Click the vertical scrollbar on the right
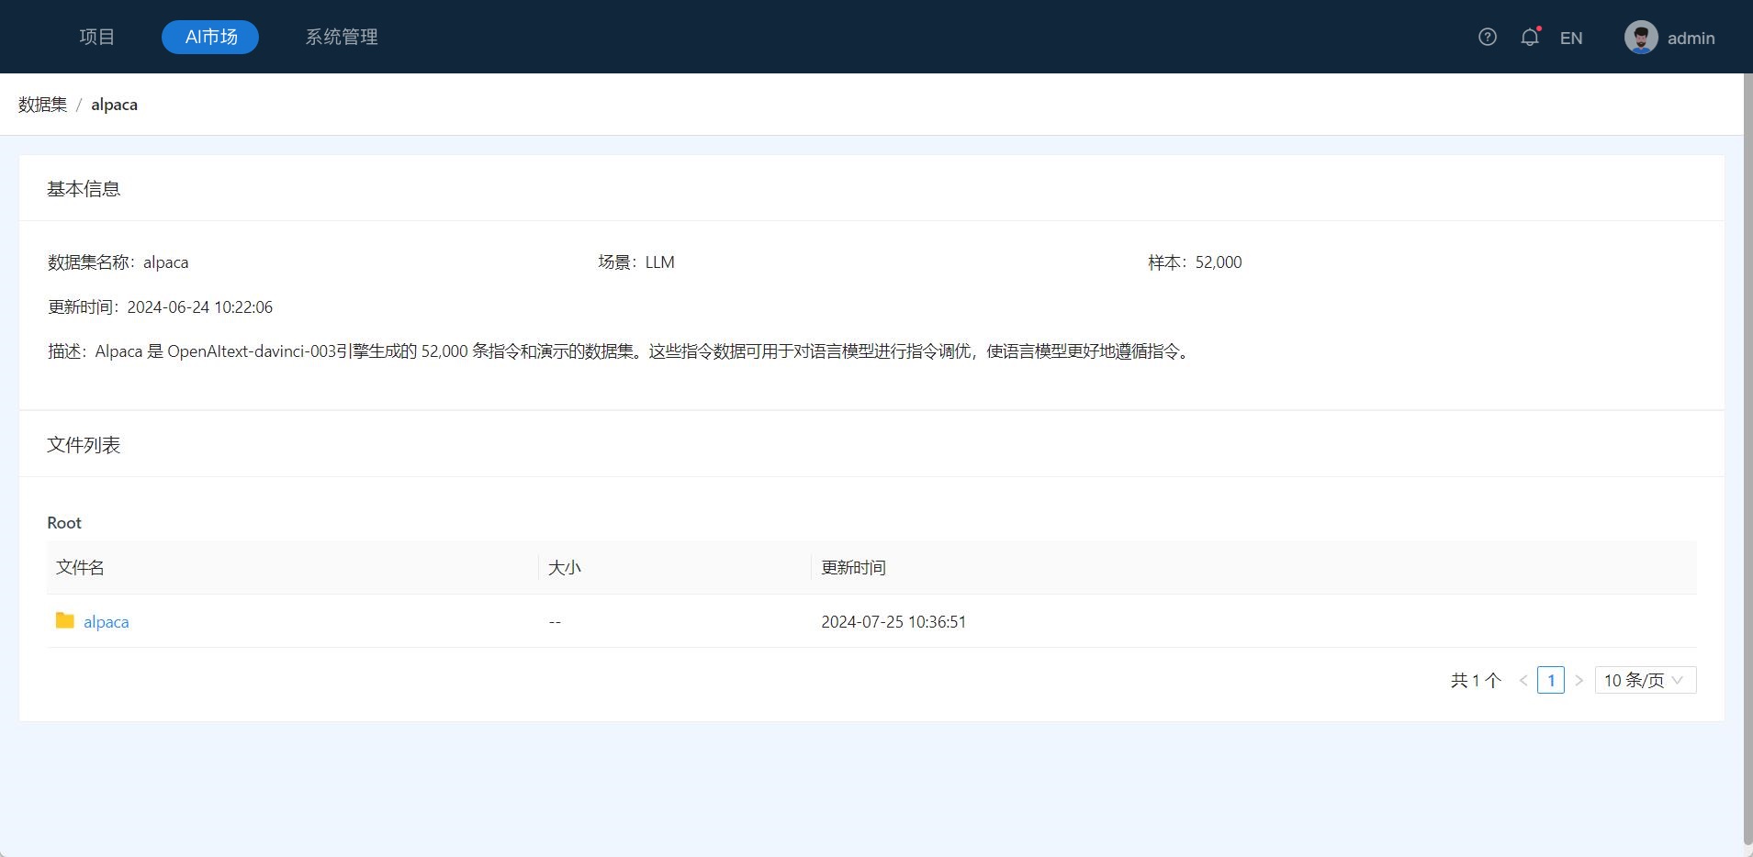Viewport: 1753px width, 857px height. coord(1747,459)
